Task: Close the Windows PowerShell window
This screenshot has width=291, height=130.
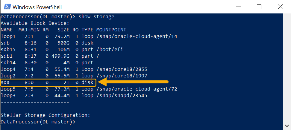Action: click(x=280, y=7)
